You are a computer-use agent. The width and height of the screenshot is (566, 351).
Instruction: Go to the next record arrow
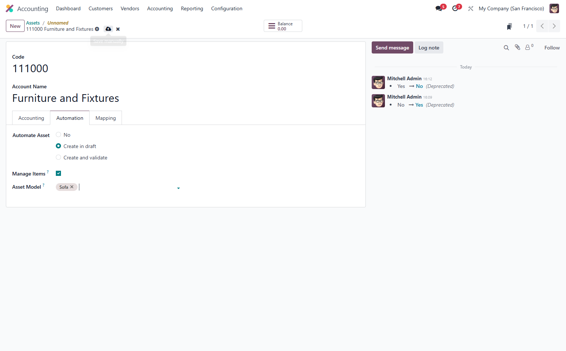[554, 26]
